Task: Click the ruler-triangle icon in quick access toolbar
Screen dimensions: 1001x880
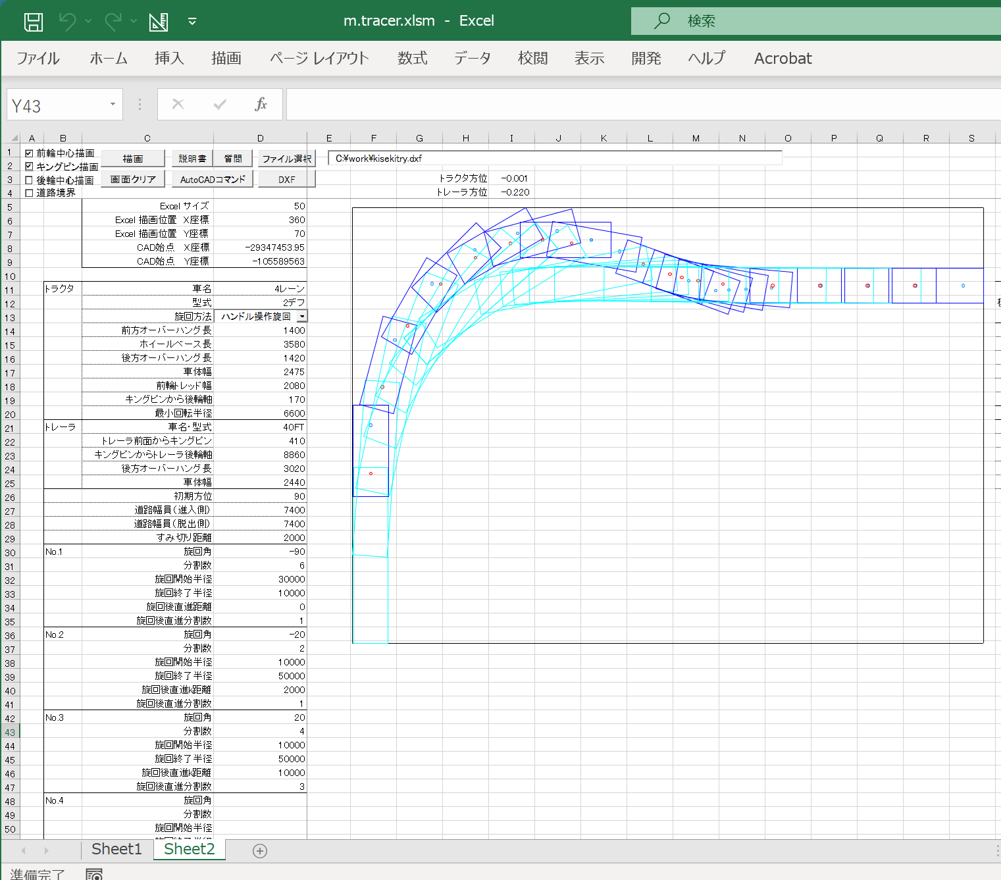Action: (x=159, y=22)
